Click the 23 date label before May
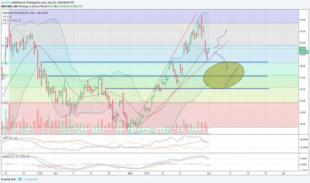This screenshot has width=310, height=183. (x=109, y=173)
